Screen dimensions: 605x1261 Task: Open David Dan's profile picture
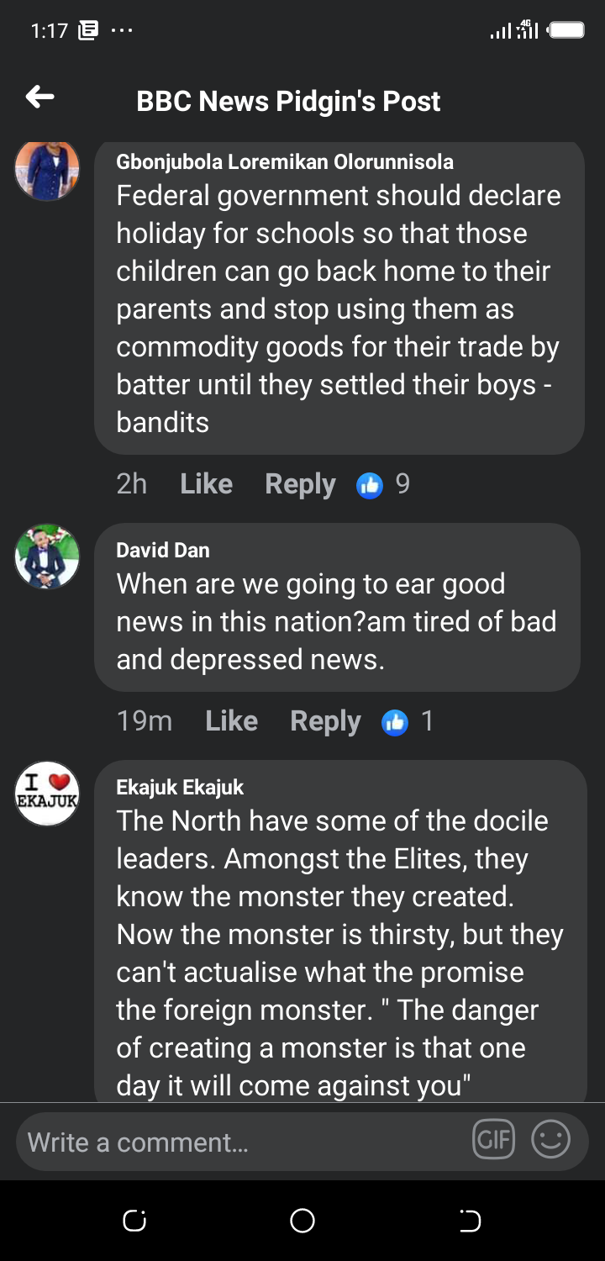(x=48, y=557)
